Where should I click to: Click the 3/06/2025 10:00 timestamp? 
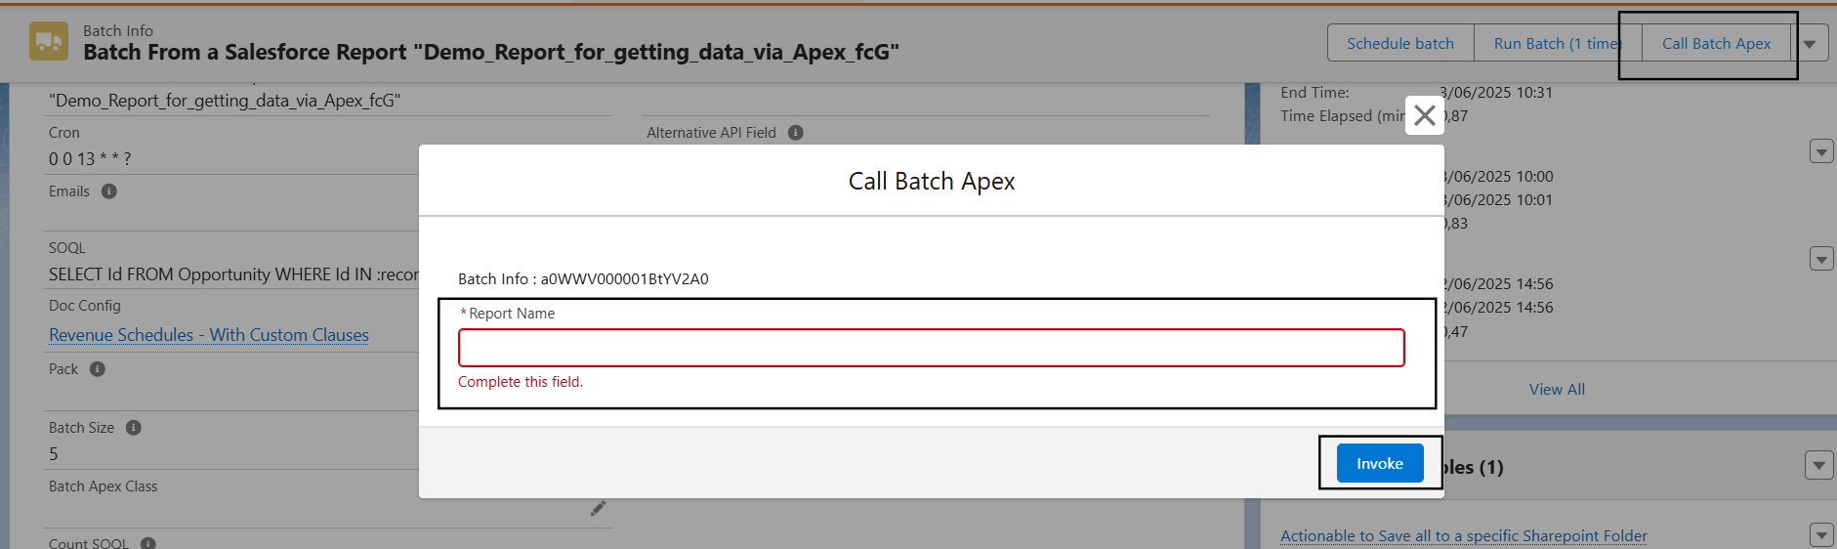1497,177
